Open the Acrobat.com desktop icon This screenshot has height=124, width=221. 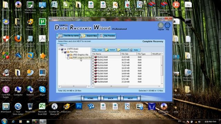[x=42, y=39]
